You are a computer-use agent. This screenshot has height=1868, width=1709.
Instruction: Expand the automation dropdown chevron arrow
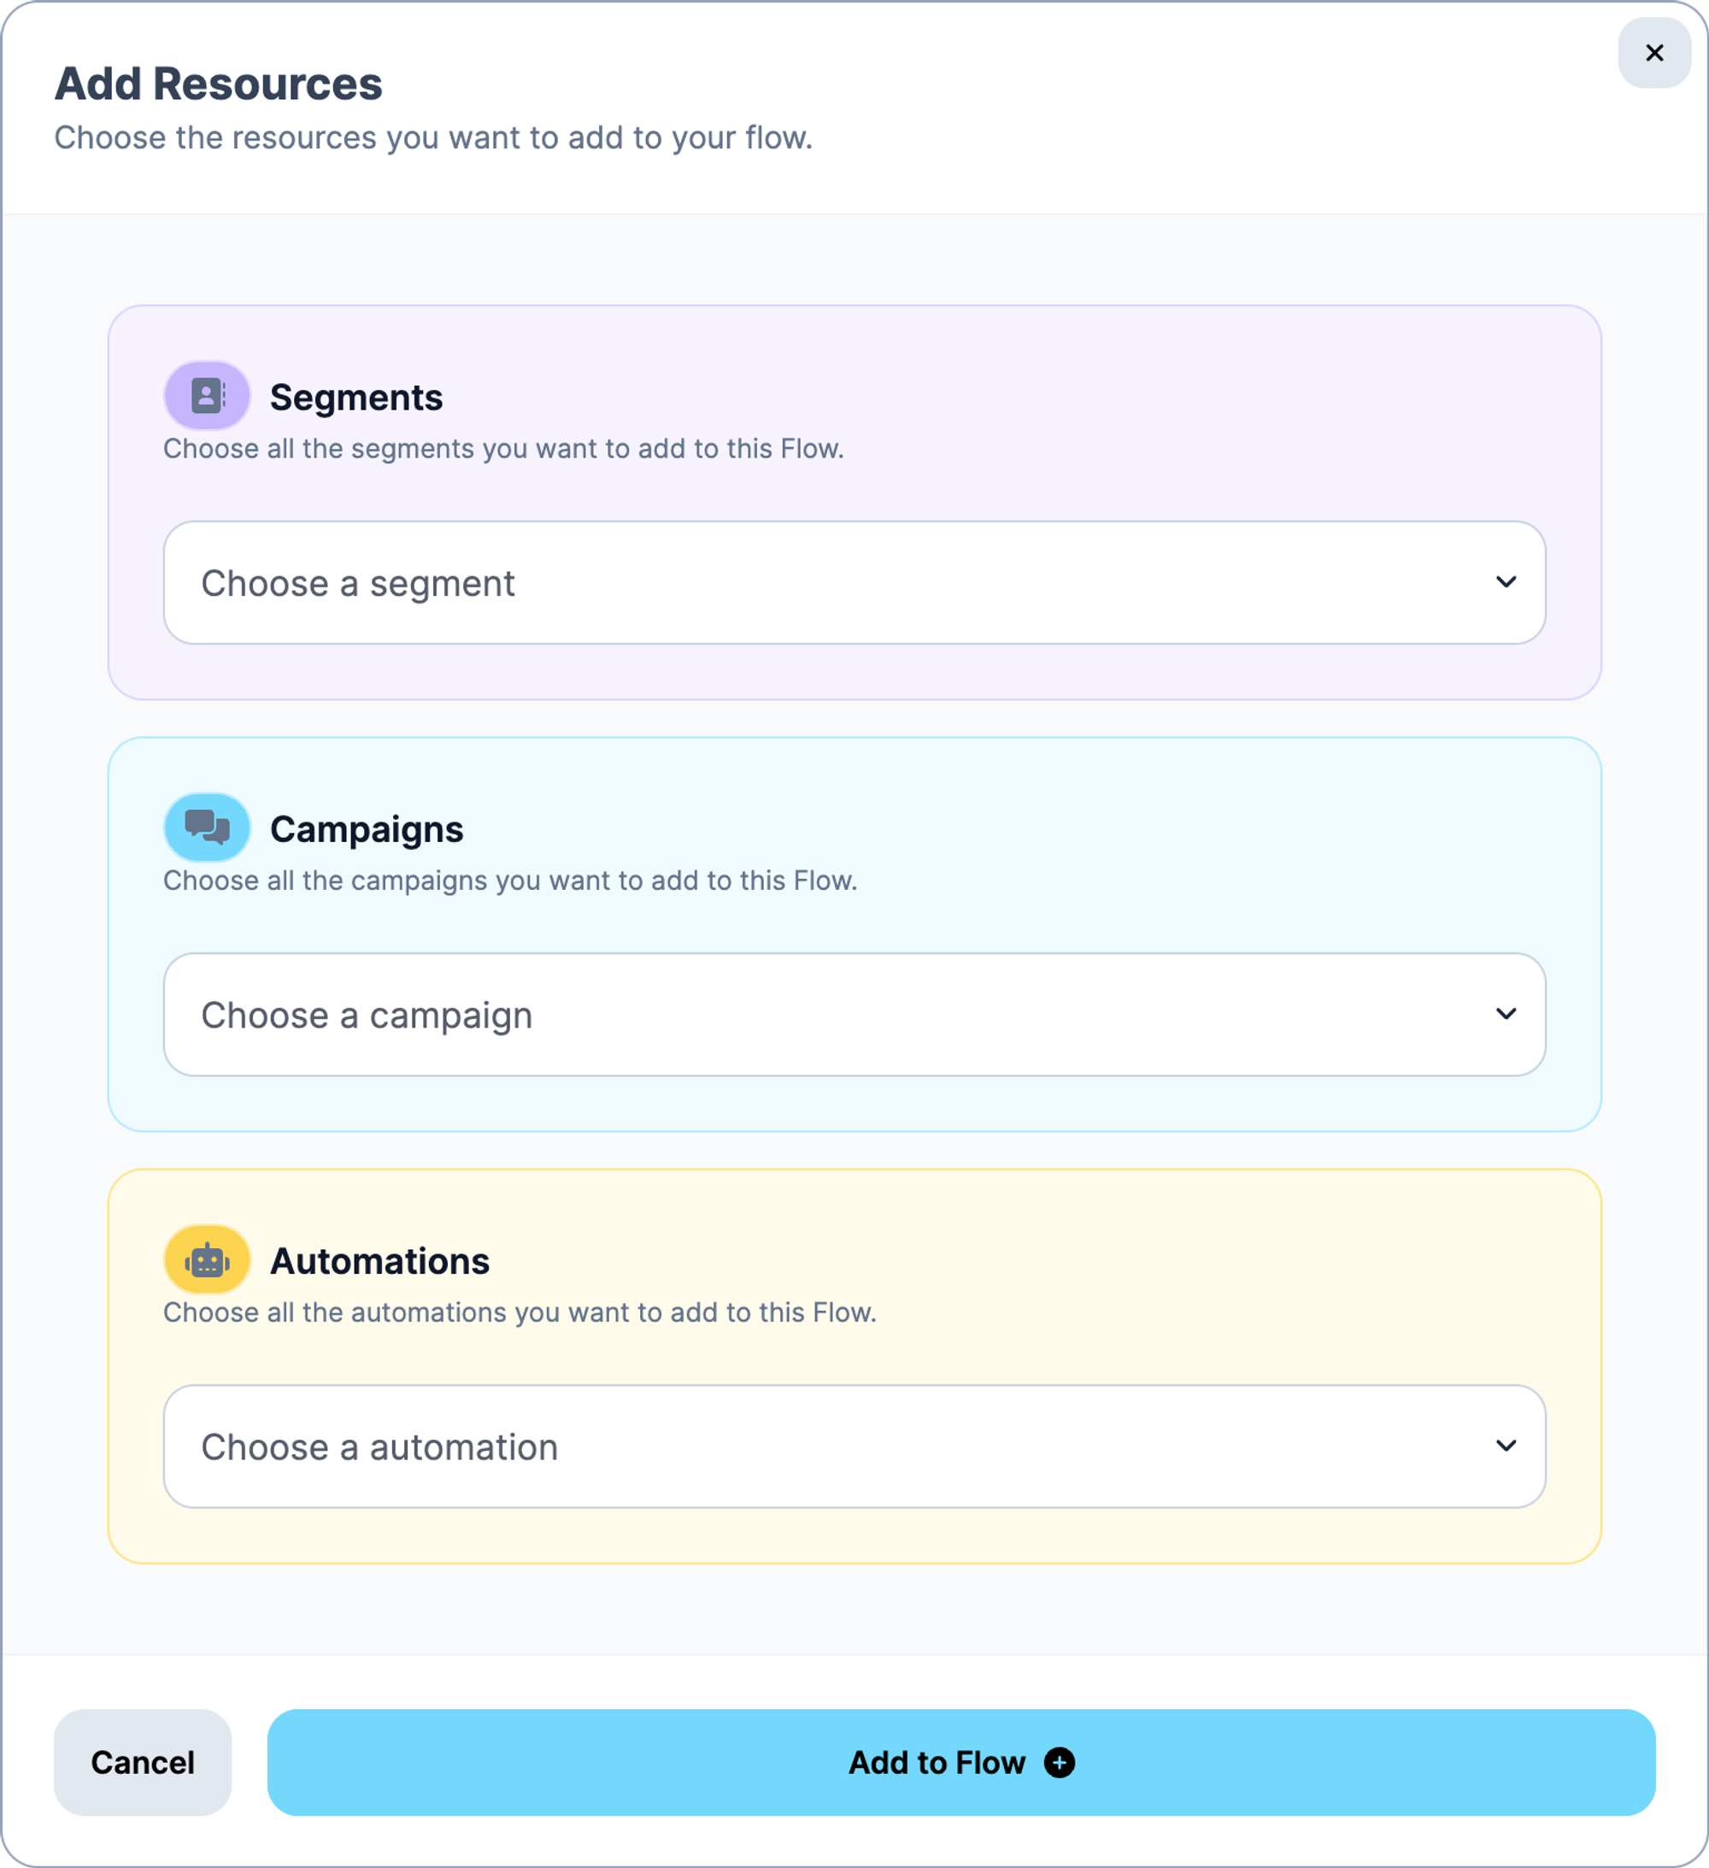(1506, 1446)
